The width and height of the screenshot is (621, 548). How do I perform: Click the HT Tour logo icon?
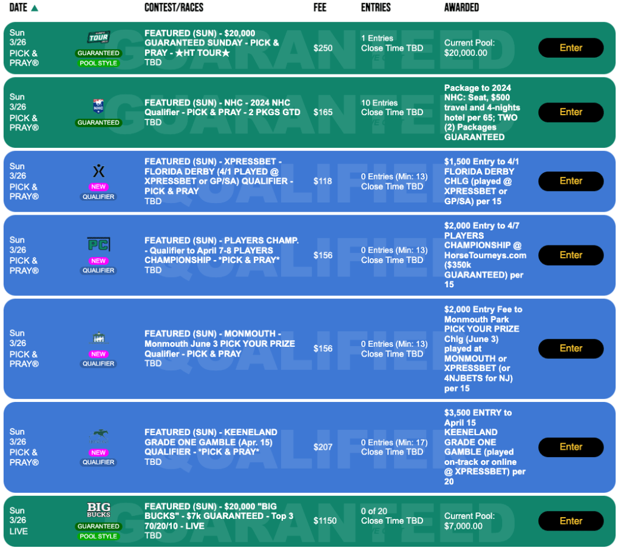[98, 38]
